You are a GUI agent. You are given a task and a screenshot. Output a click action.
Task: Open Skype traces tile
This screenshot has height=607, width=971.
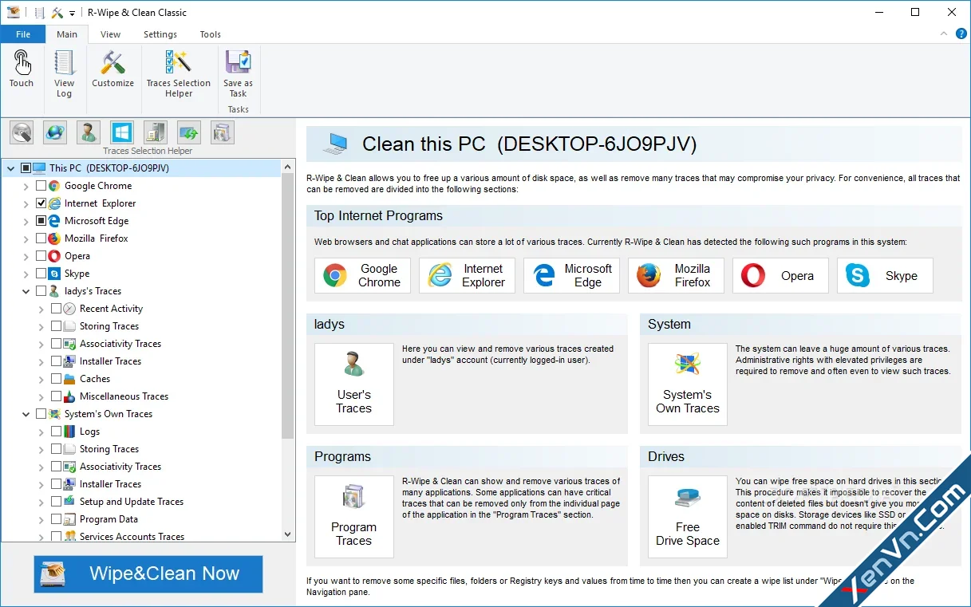pos(885,275)
